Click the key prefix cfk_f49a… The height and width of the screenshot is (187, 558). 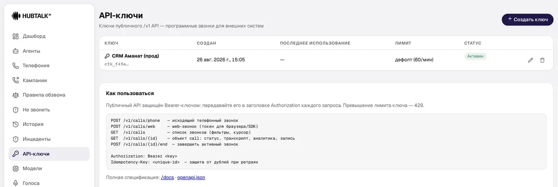[116, 64]
